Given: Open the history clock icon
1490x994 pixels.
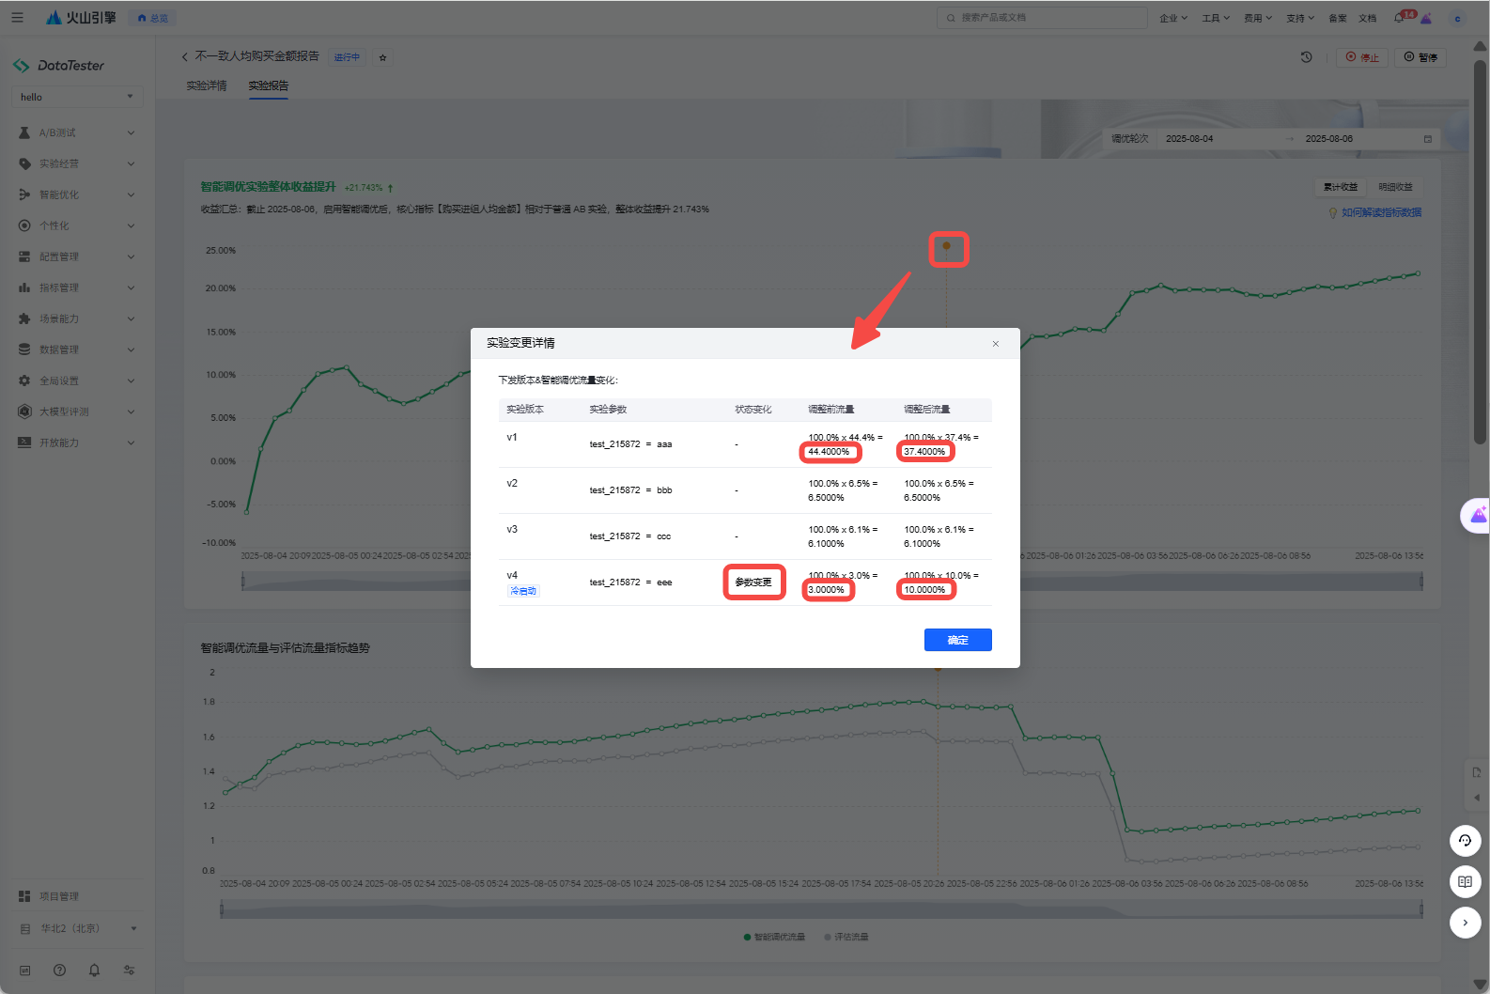Looking at the screenshot, I should [x=1306, y=57].
